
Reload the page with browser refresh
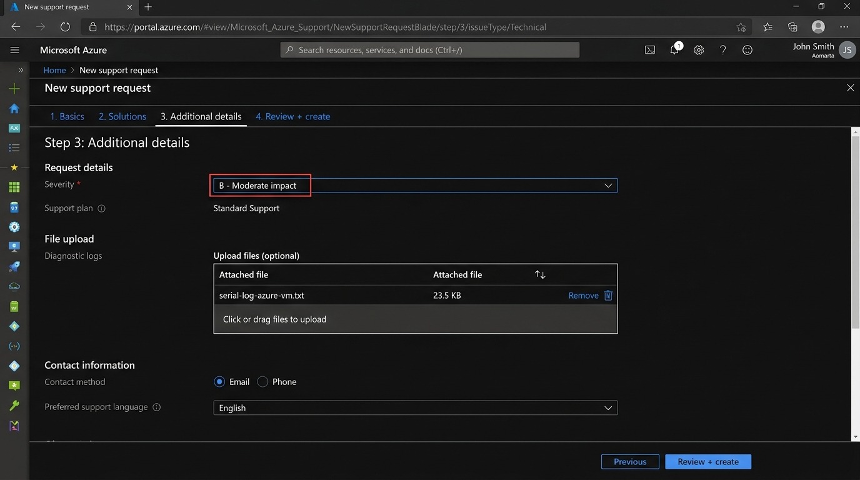pos(66,27)
